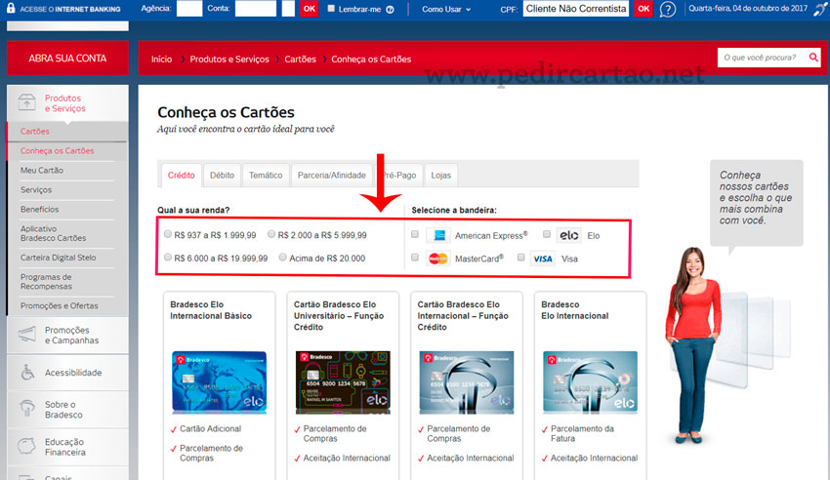Check the American Express brand checkbox
The height and width of the screenshot is (480, 830).
(415, 234)
